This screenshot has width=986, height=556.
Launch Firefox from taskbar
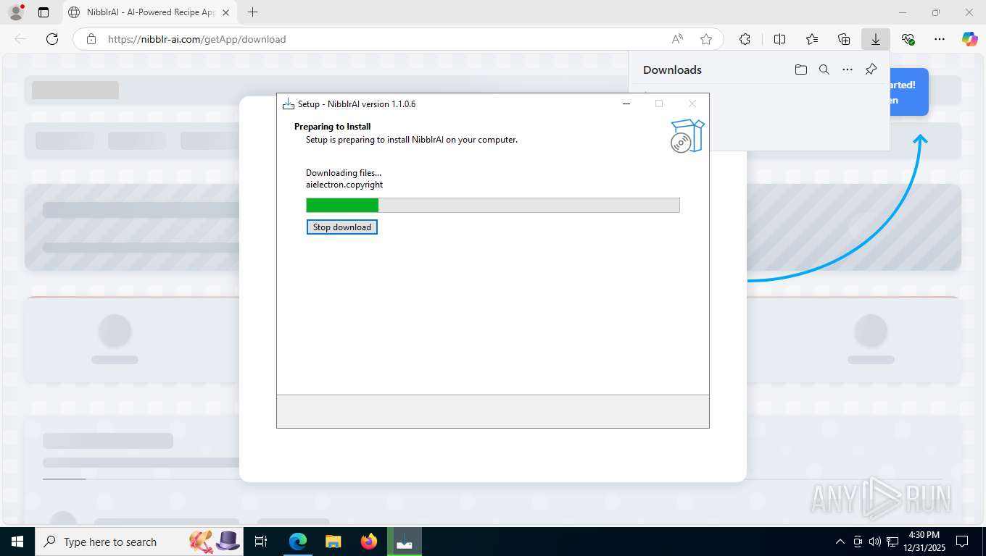click(369, 542)
